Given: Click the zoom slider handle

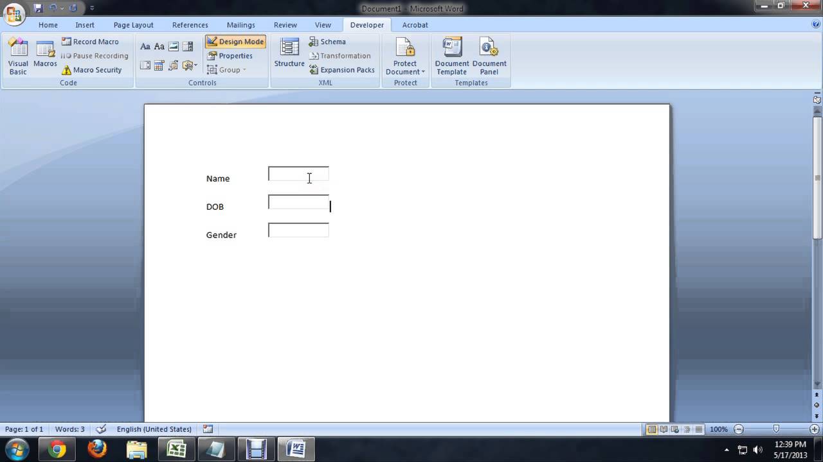Looking at the screenshot, I should pyautogui.click(x=776, y=429).
